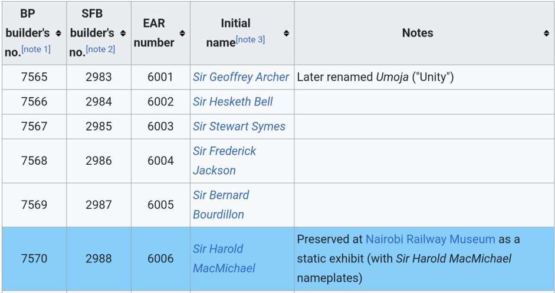Open the Sir Geoffrey Archer link

coord(241,77)
